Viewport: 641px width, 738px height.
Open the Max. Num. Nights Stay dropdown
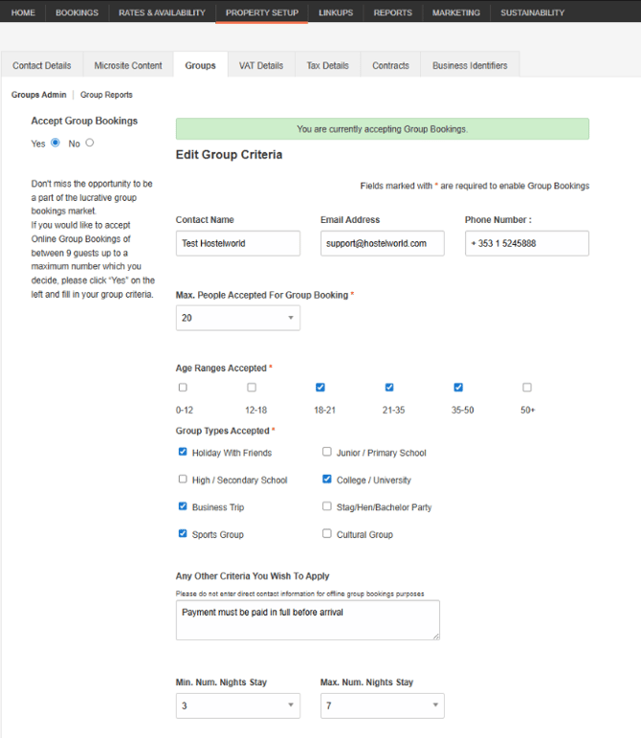pyautogui.click(x=382, y=705)
